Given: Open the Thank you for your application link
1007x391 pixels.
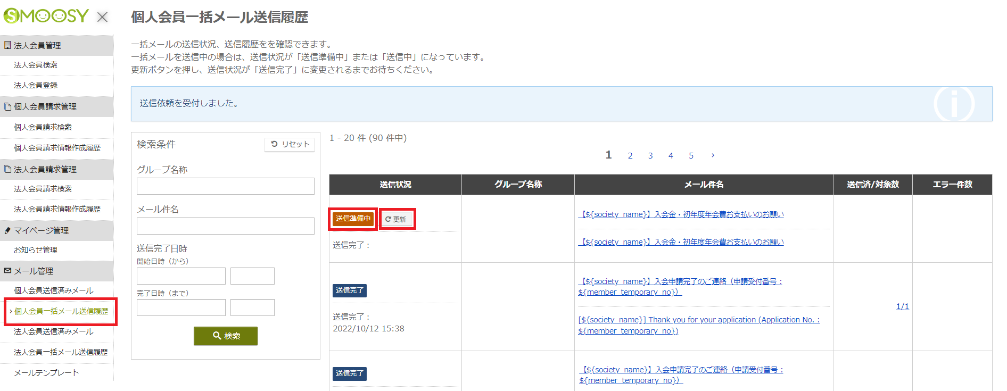Looking at the screenshot, I should [x=699, y=325].
